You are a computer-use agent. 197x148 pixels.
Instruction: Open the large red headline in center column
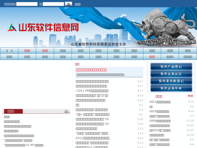(91, 70)
